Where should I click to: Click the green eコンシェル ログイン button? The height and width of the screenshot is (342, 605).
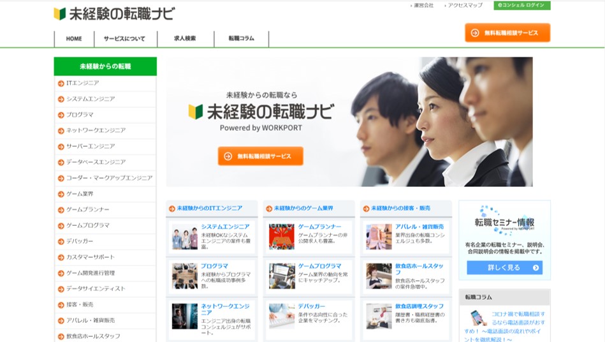[522, 5]
